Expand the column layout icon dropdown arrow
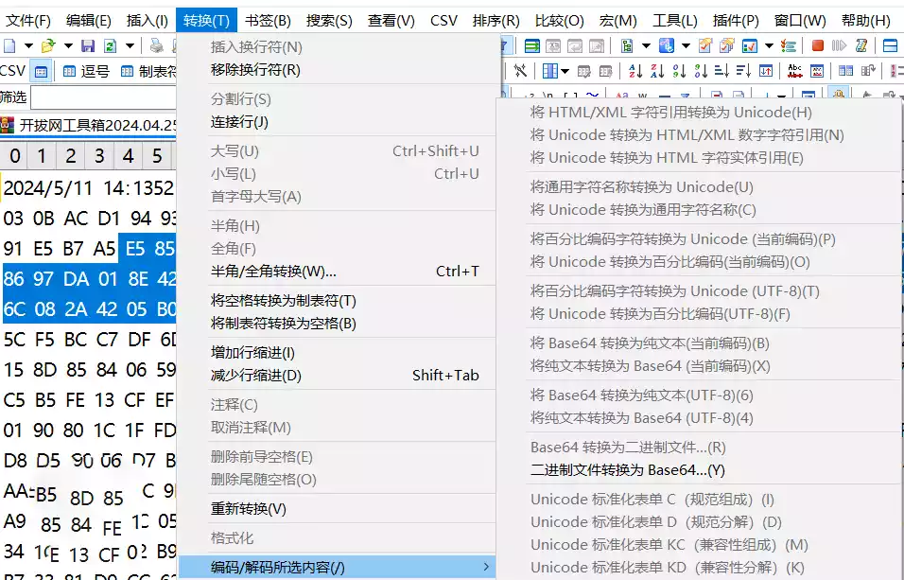This screenshot has height=580, width=904. click(565, 71)
